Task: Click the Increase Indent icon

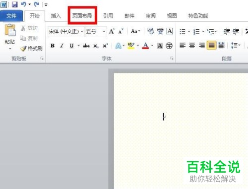Action: (x=236, y=31)
